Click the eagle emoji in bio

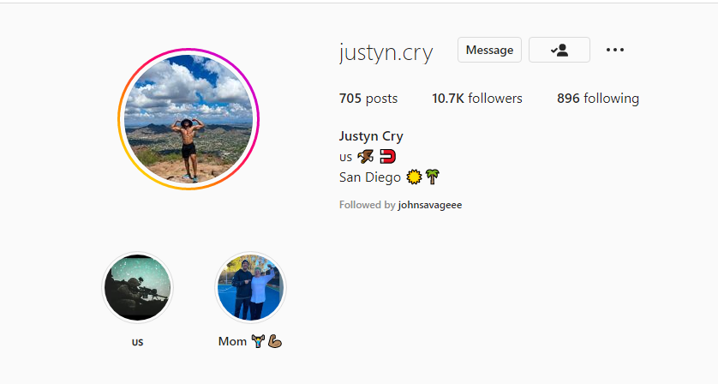(x=365, y=157)
